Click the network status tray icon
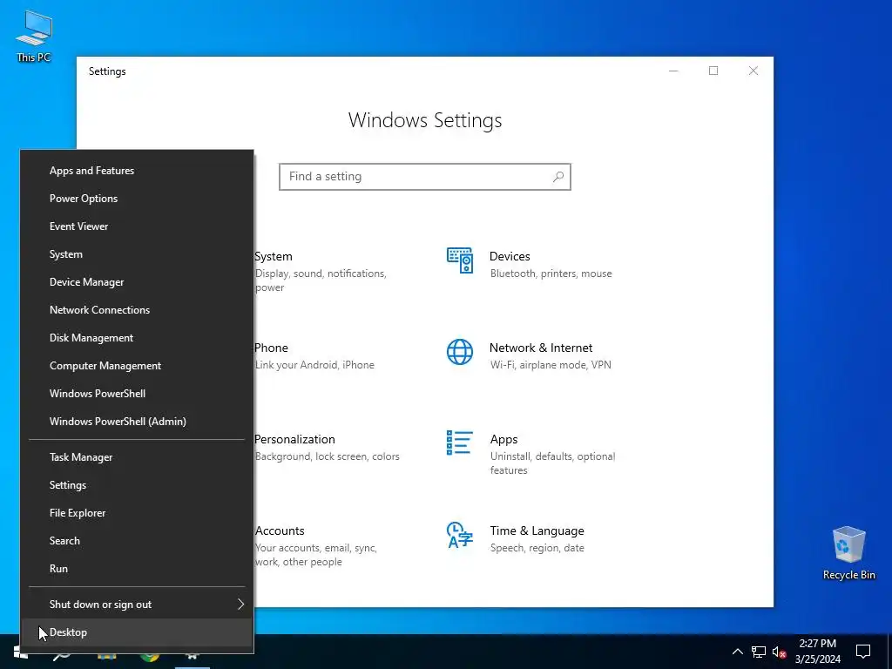Viewport: 892px width, 669px height. (x=759, y=652)
